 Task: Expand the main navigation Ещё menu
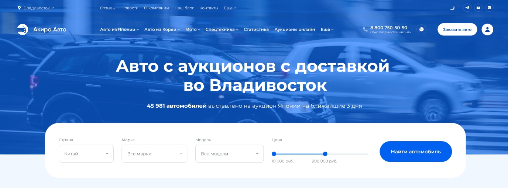[327, 29]
